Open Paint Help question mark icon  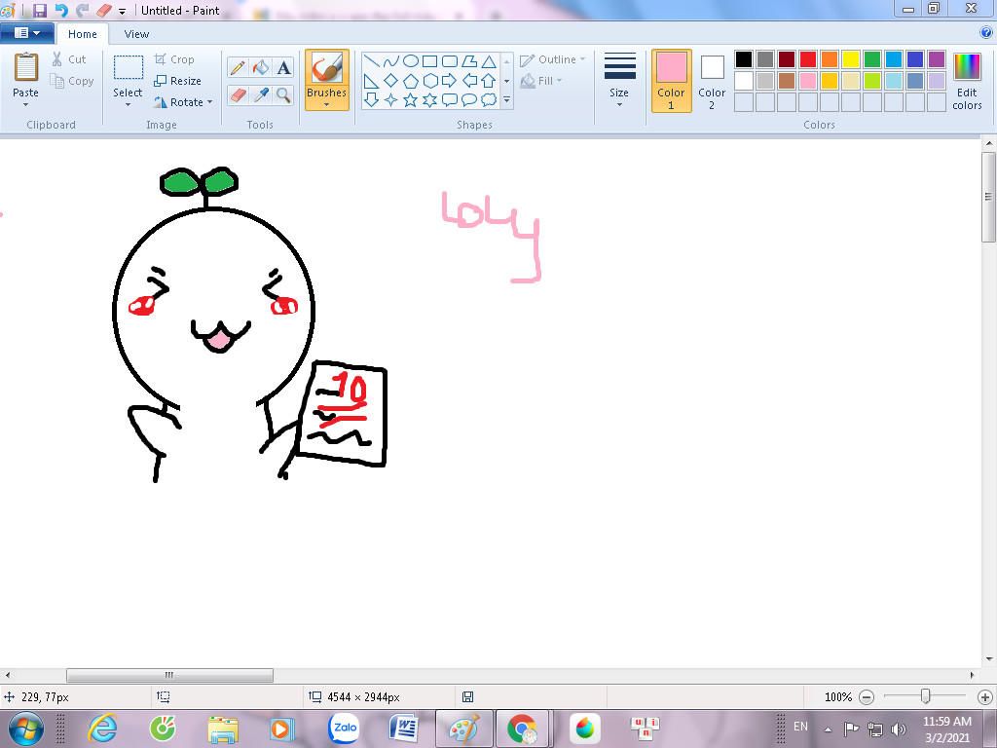click(x=985, y=32)
